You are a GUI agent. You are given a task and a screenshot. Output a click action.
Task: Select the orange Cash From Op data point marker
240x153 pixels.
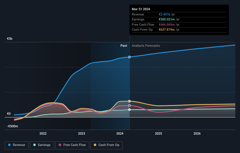[130, 101]
